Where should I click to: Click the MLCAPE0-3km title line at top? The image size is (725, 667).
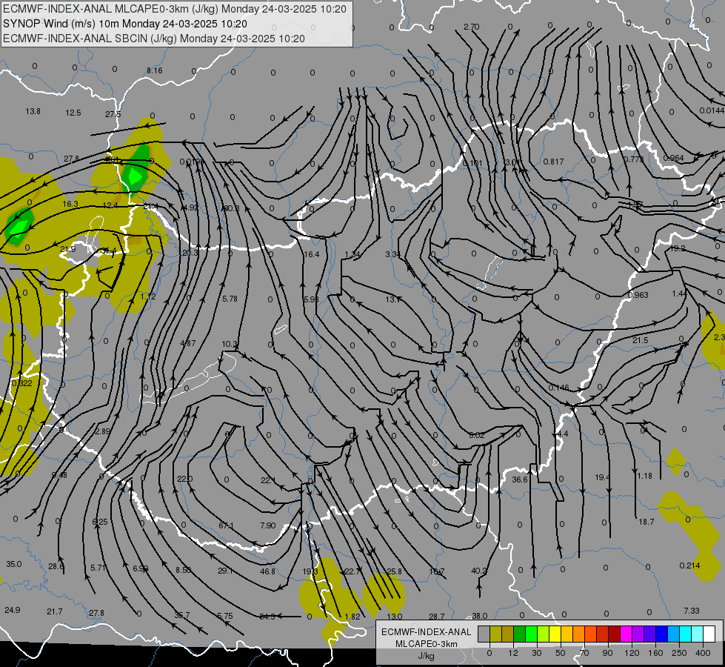click(x=174, y=9)
